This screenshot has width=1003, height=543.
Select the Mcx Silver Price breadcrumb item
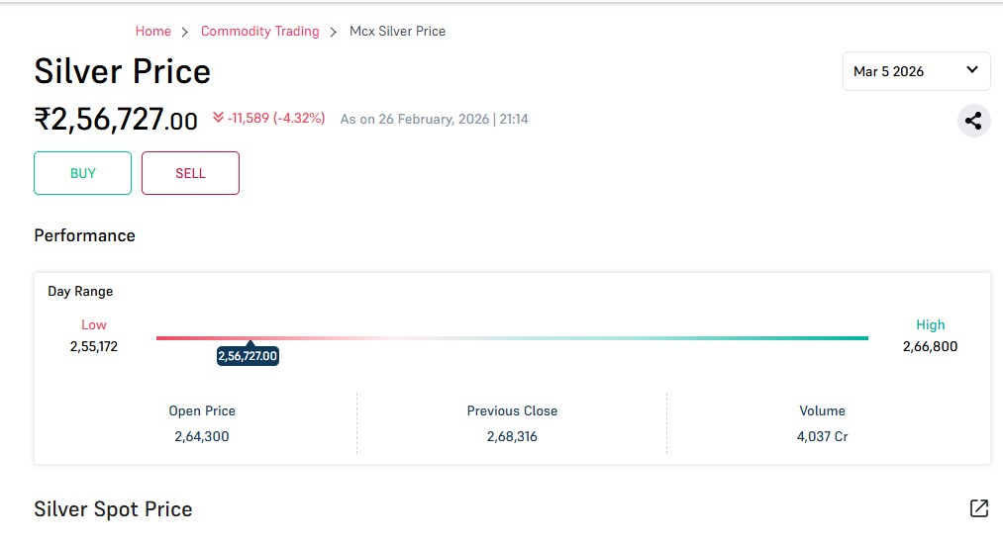[397, 32]
